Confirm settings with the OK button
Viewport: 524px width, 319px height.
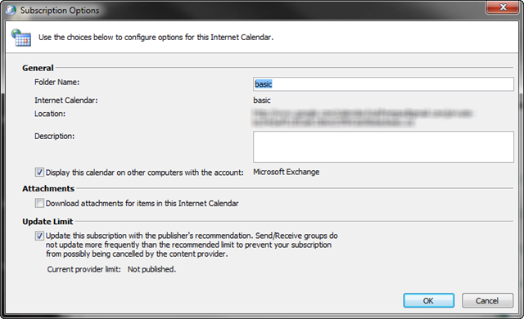(428, 301)
